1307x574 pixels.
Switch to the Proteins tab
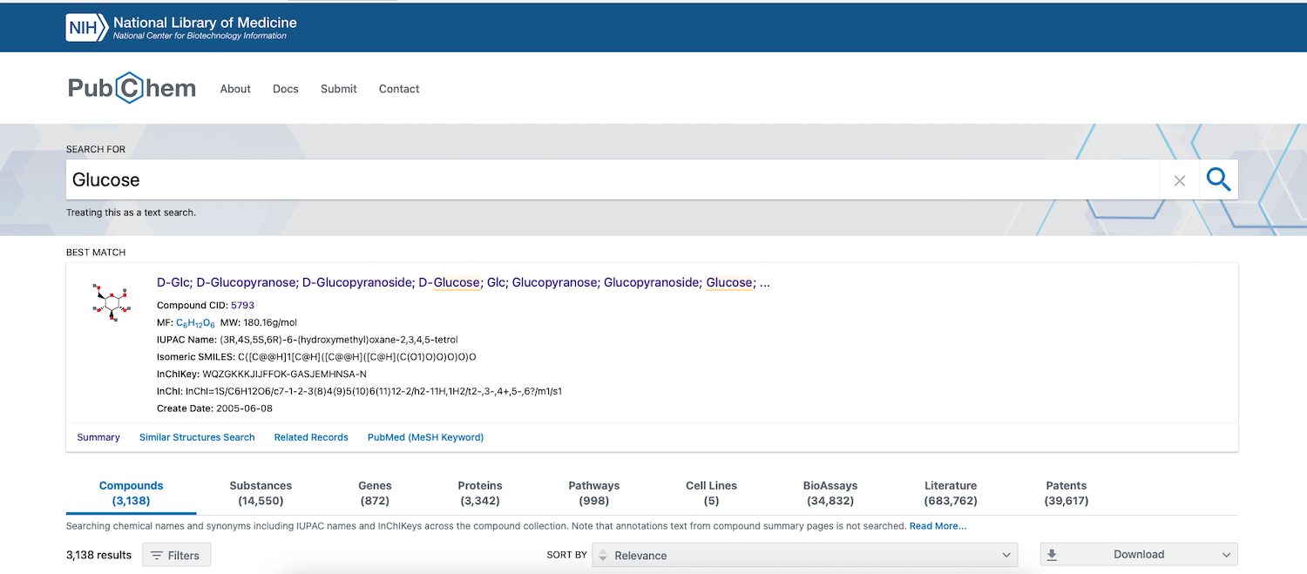tap(479, 493)
